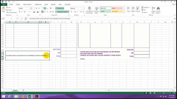Click the cell Borders icon
Viewport: 177px width, 99px height.
tap(29, 12)
